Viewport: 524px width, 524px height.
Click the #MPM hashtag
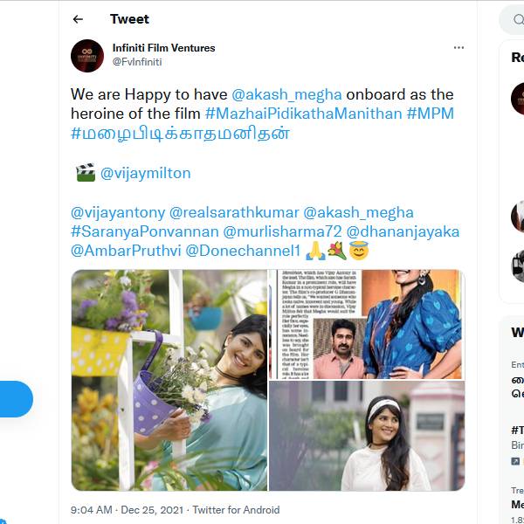(x=430, y=114)
